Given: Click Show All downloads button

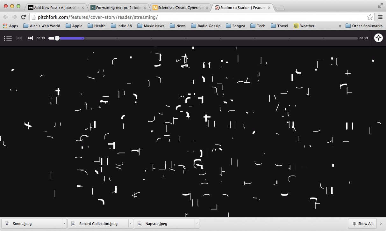Looking at the screenshot, I should coord(362,224).
